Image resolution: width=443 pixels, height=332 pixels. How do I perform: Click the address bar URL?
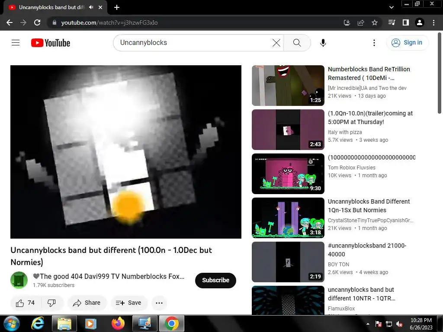point(109,22)
